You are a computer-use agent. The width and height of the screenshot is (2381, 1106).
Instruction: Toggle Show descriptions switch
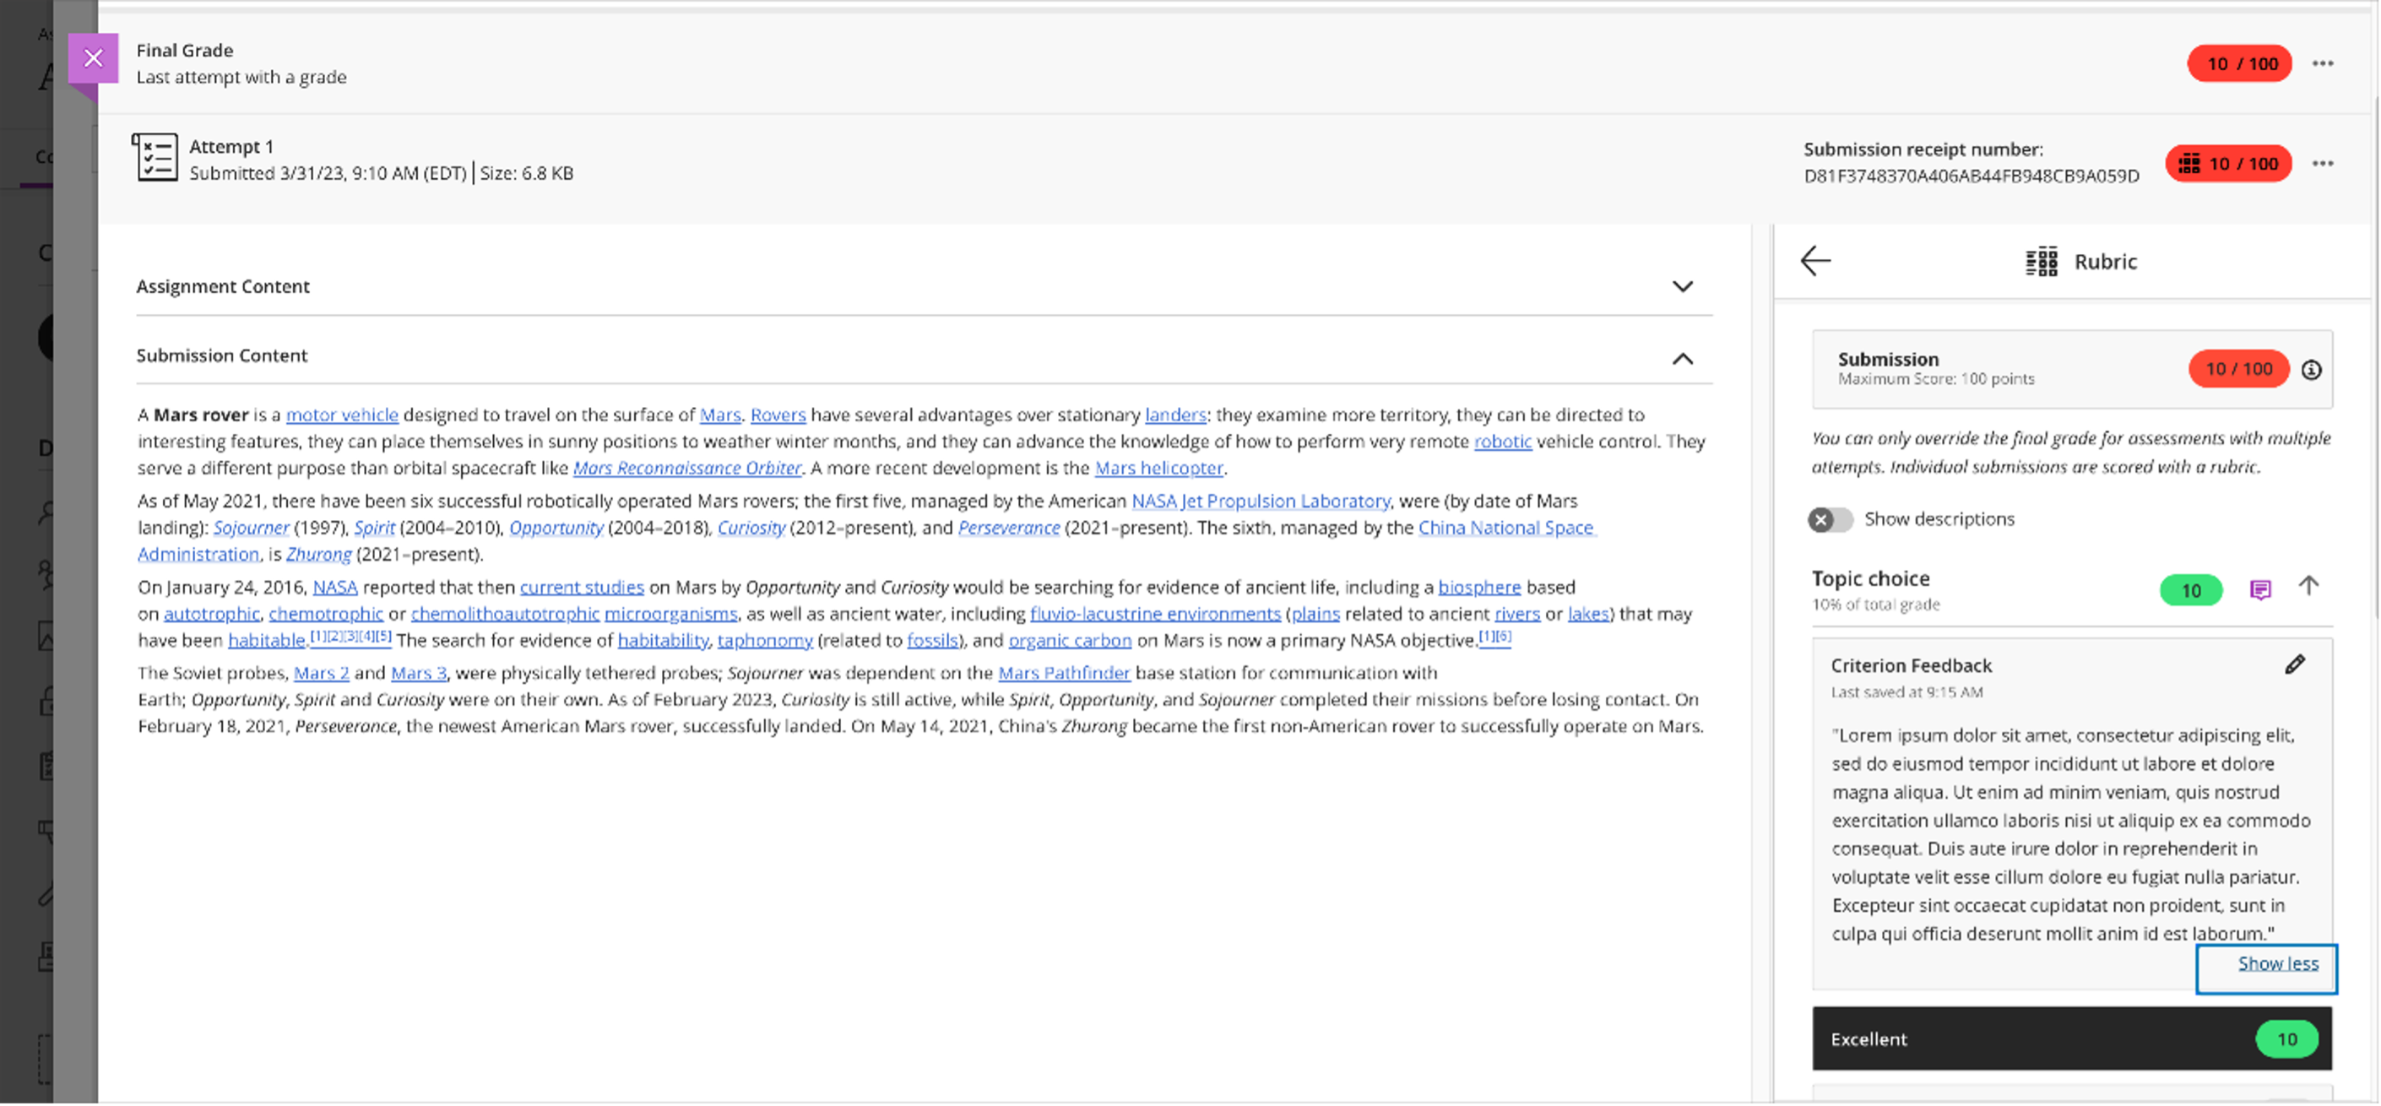tap(1830, 519)
